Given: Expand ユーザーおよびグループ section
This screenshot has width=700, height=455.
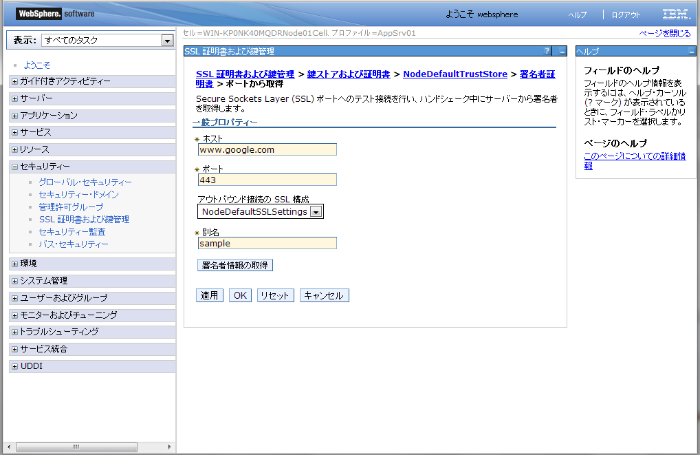Looking at the screenshot, I should pos(14,298).
